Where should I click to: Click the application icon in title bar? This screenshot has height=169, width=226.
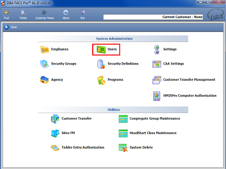click(x=3, y=3)
